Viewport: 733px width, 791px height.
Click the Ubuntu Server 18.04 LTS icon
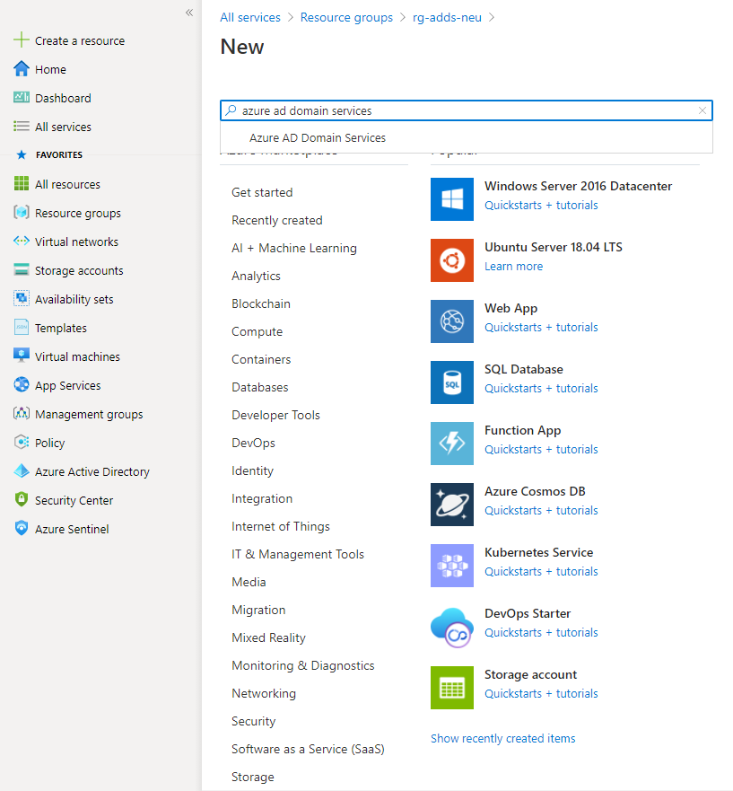tap(451, 260)
